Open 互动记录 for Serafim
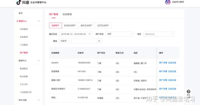This screenshot has height=105, width=200. click(172, 63)
